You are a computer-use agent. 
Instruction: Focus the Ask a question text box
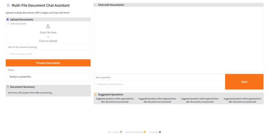point(159,84)
